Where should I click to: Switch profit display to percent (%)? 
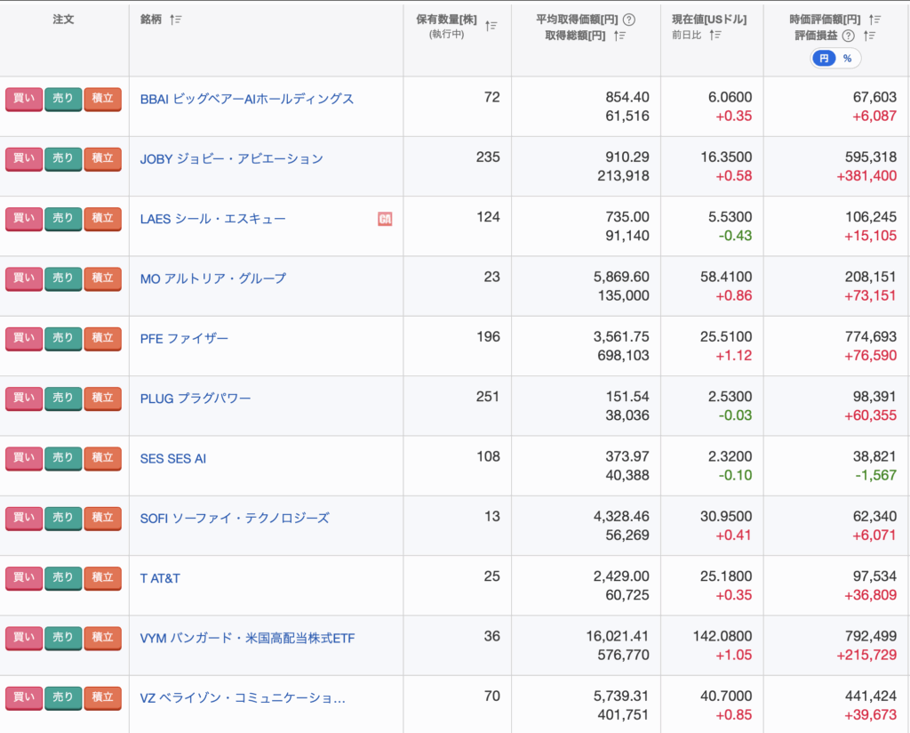tap(847, 59)
